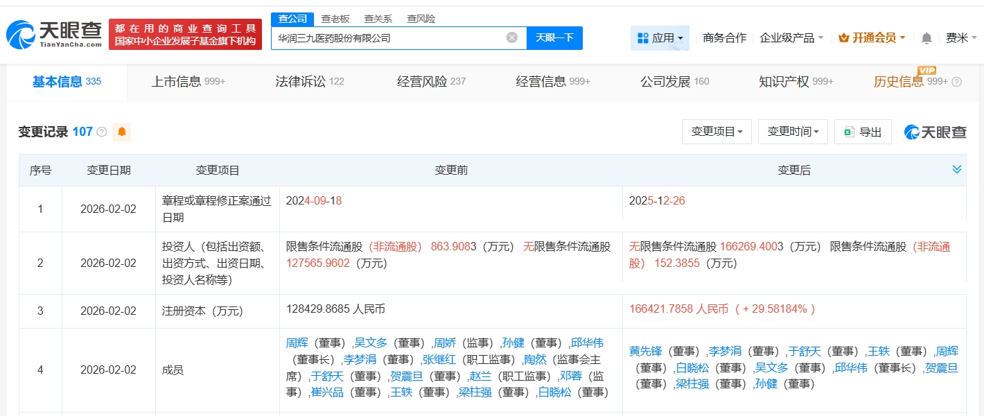Image resolution: width=984 pixels, height=416 pixels.
Task: Clear the search box with the X icon
Action: point(511,37)
